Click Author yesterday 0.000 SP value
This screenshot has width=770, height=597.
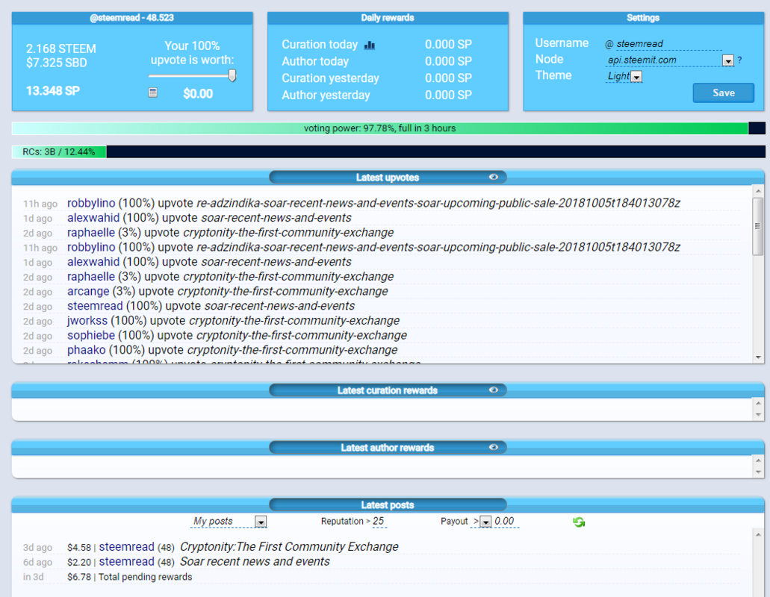point(448,96)
